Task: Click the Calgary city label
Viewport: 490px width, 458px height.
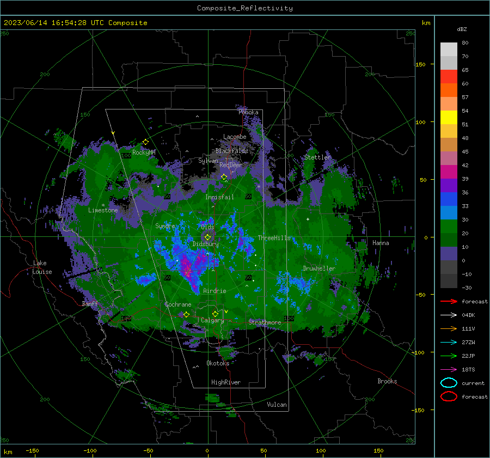Action: (212, 320)
